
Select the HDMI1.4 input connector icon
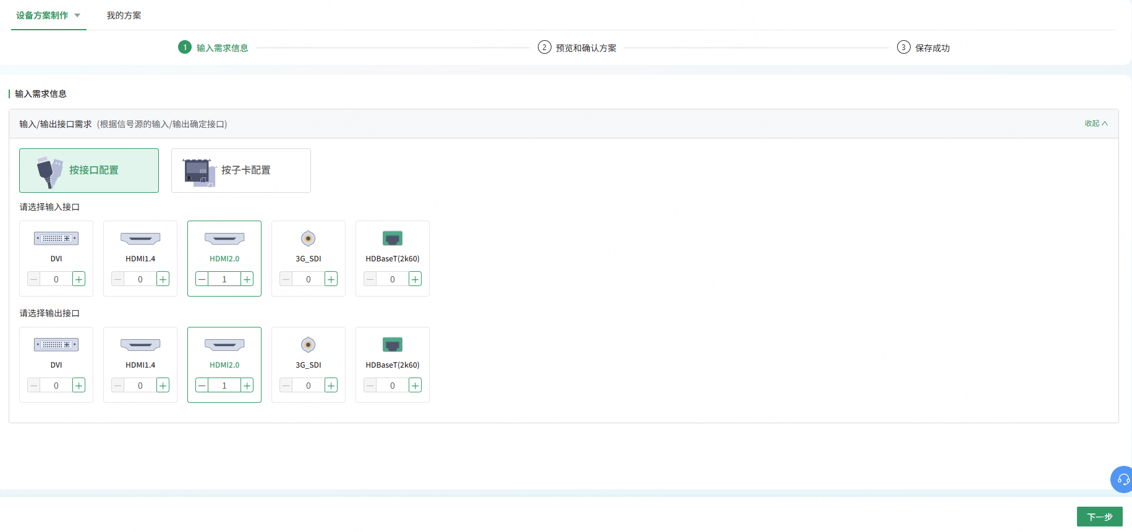140,239
